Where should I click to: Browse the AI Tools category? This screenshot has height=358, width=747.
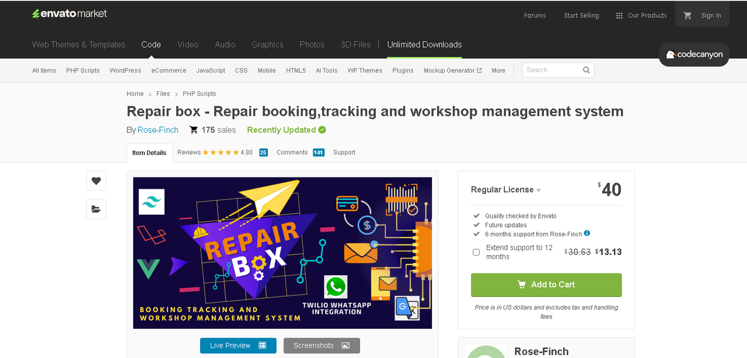coord(327,70)
